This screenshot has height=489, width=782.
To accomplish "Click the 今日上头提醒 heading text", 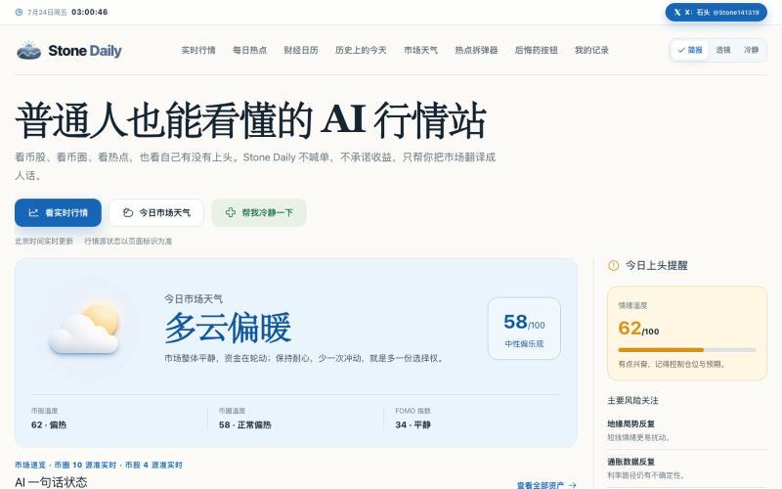I will (656, 265).
